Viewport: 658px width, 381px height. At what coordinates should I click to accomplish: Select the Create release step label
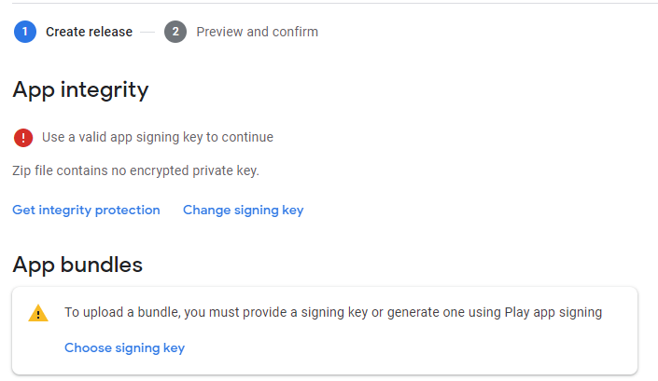coord(89,32)
